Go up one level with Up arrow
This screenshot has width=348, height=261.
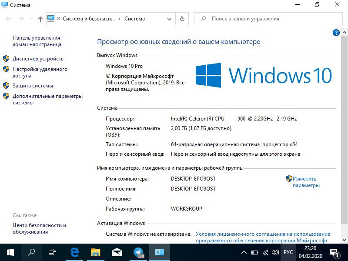pyautogui.click(x=40, y=19)
